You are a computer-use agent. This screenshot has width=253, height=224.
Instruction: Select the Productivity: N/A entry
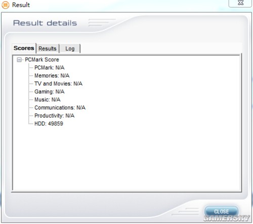54,116
